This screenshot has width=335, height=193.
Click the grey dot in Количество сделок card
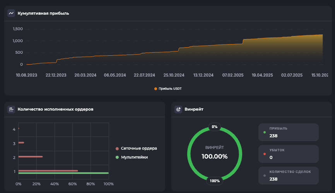pos(265,176)
